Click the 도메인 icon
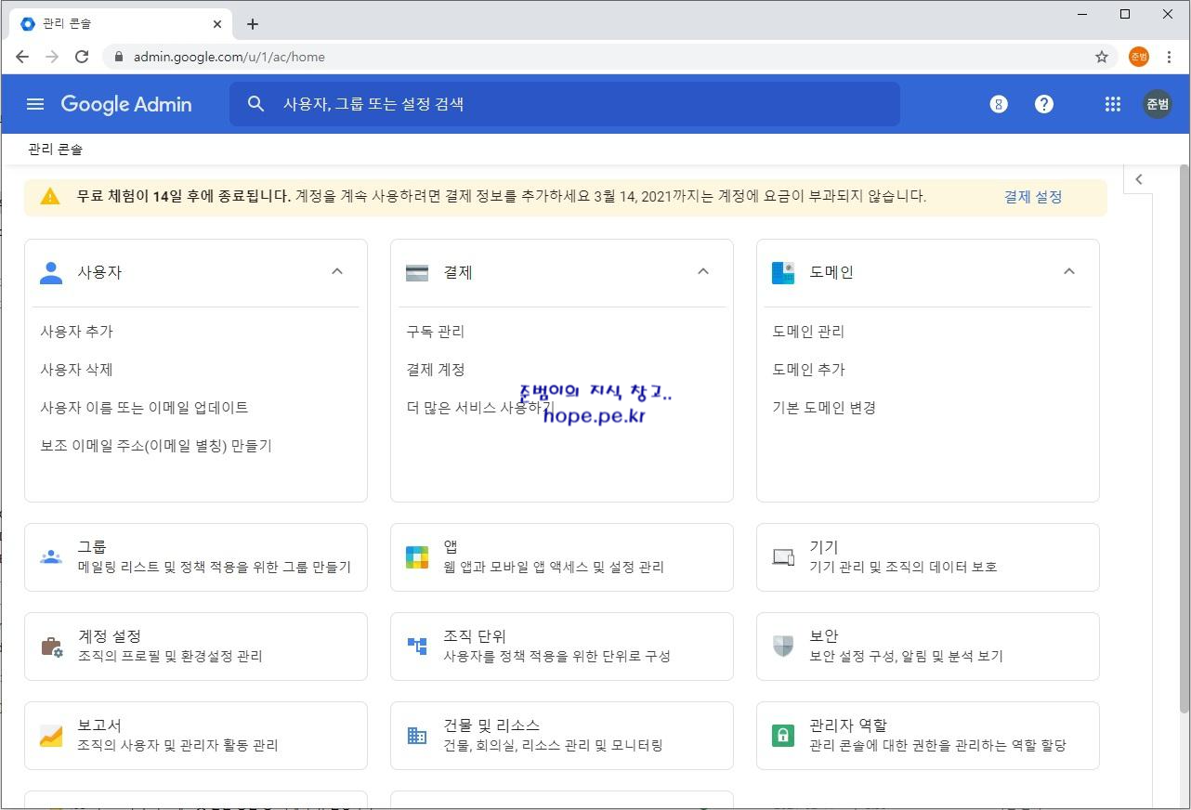 (783, 272)
